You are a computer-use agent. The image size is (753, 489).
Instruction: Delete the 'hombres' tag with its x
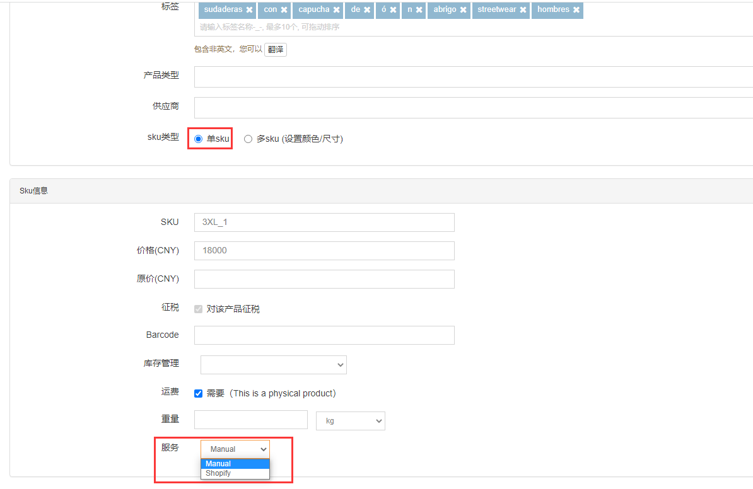click(x=576, y=10)
